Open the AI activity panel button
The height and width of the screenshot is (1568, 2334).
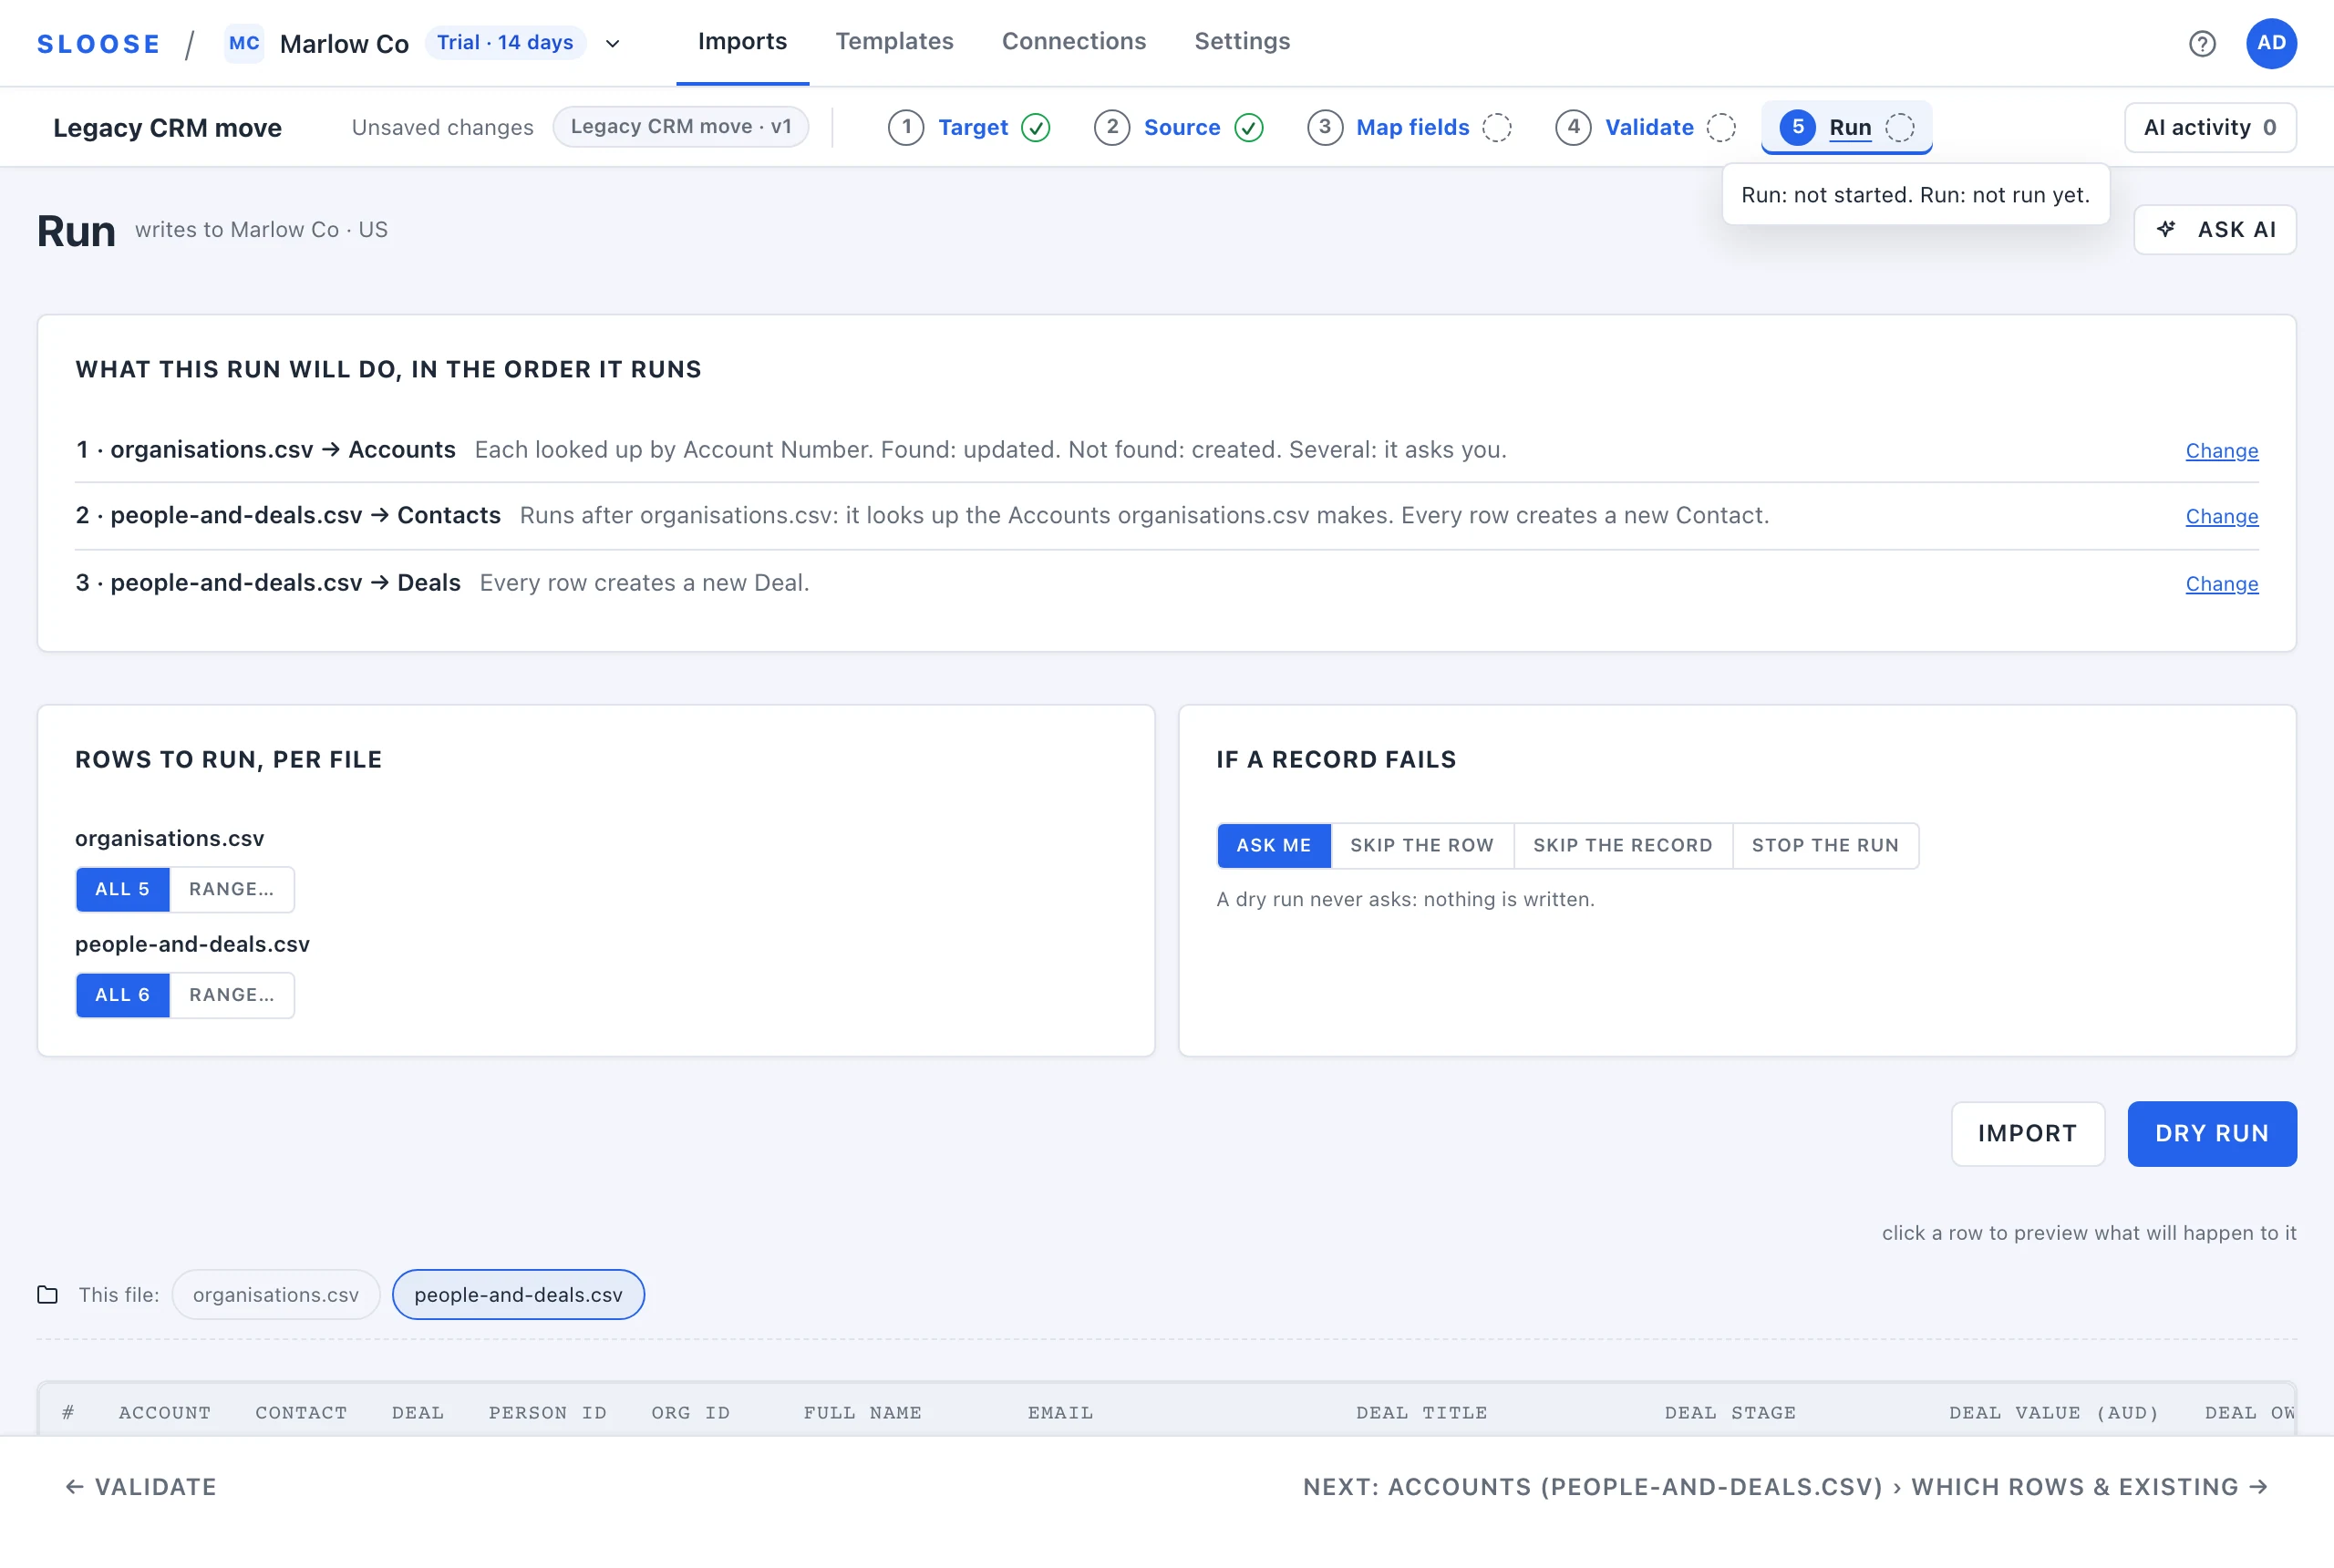point(2209,128)
